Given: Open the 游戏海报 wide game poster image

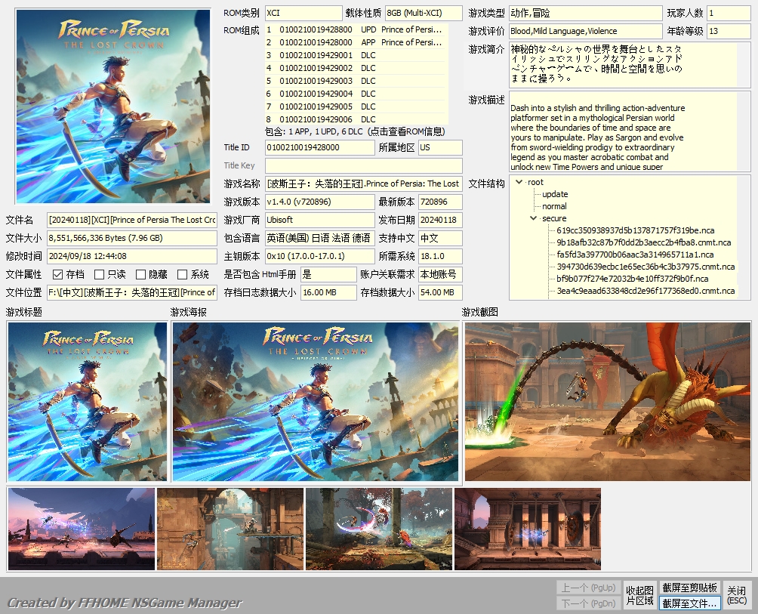Looking at the screenshot, I should coord(315,402).
